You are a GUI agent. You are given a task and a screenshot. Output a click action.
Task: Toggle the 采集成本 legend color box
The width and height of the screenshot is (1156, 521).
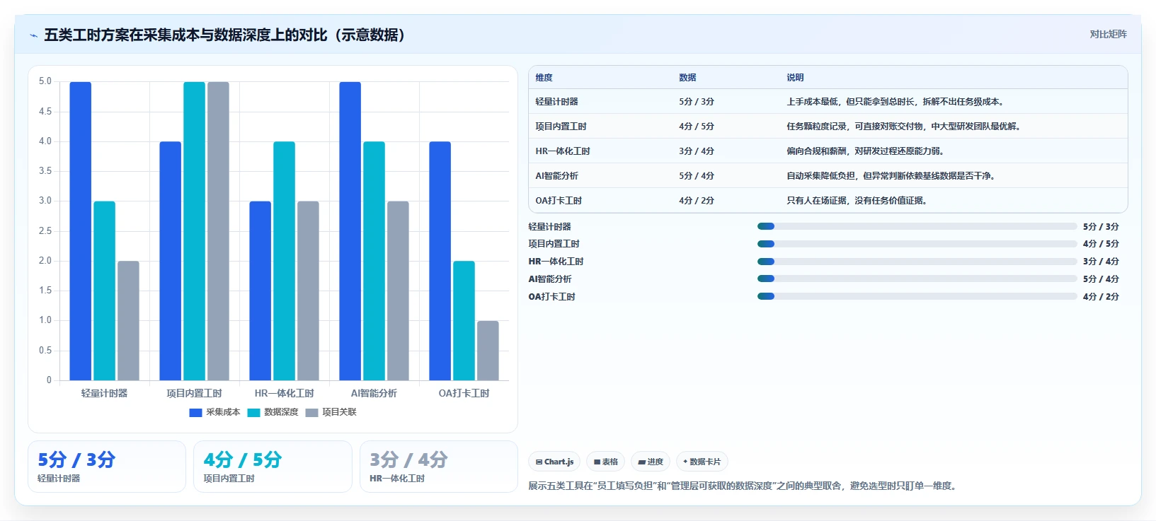click(x=195, y=413)
